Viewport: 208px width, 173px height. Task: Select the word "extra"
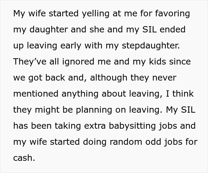point(95,126)
